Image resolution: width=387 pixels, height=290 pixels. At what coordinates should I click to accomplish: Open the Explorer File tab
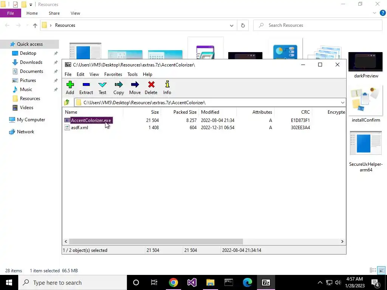(10, 13)
